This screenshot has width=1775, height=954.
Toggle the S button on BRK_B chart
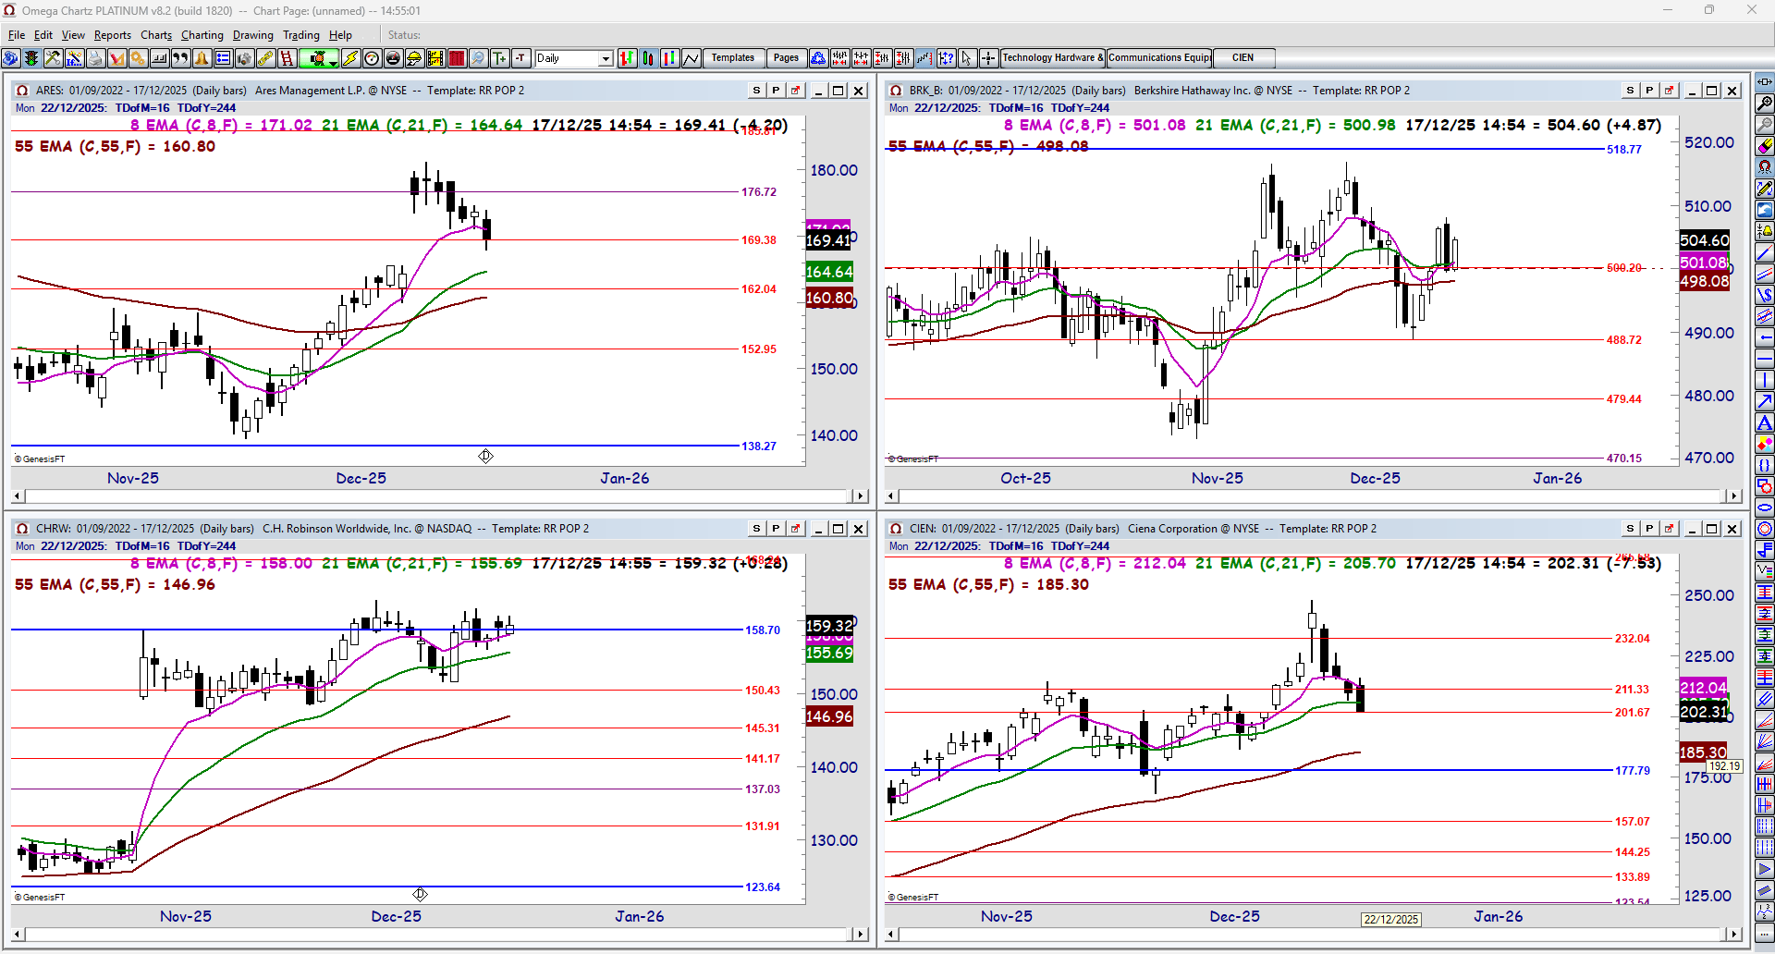[1630, 91]
